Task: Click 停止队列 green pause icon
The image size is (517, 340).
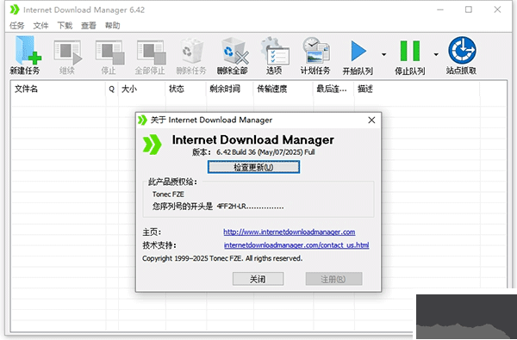Action: click(410, 51)
